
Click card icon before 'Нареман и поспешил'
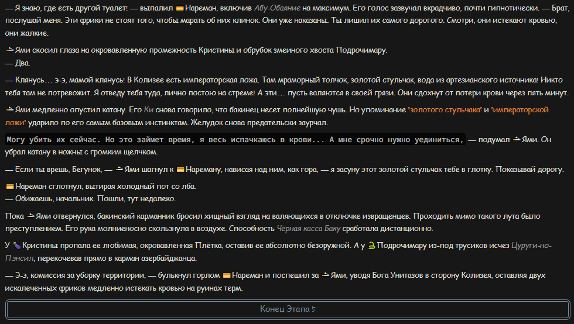227,275
